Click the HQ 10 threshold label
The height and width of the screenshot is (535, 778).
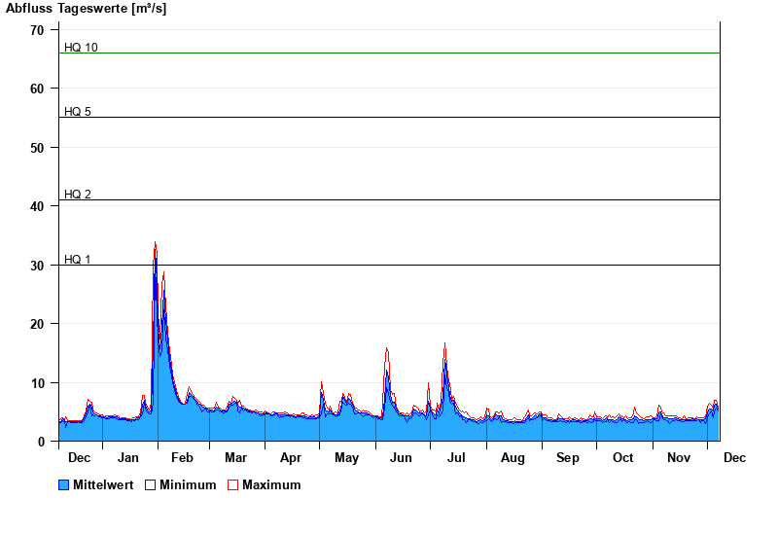click(x=81, y=48)
